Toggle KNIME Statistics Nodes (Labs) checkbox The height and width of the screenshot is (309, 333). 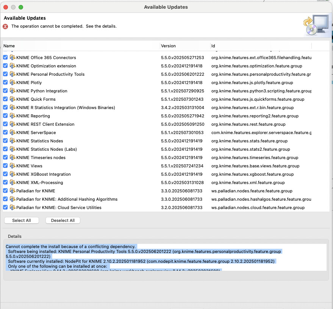(5, 149)
